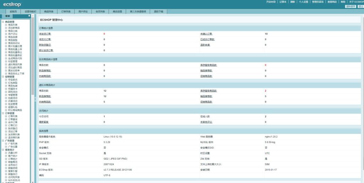Collapse the 促销管理 tree section
The height and width of the screenshot is (183, 364).
pos(2,76)
